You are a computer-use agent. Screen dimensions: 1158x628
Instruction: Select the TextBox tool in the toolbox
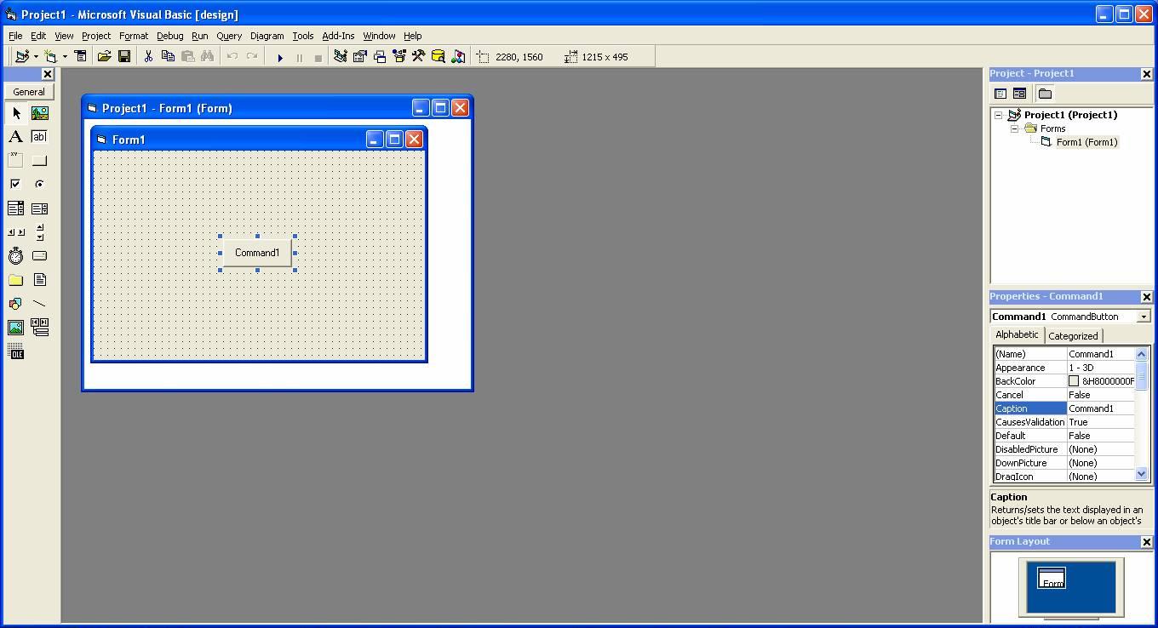(x=39, y=136)
